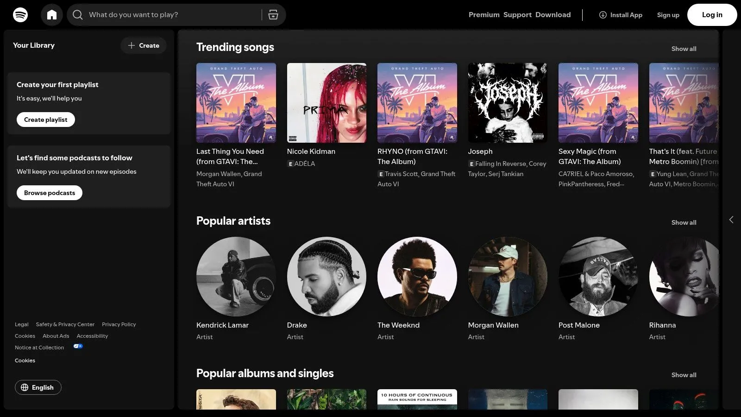
Task: Open the Browse icon in search bar
Action: click(x=273, y=15)
